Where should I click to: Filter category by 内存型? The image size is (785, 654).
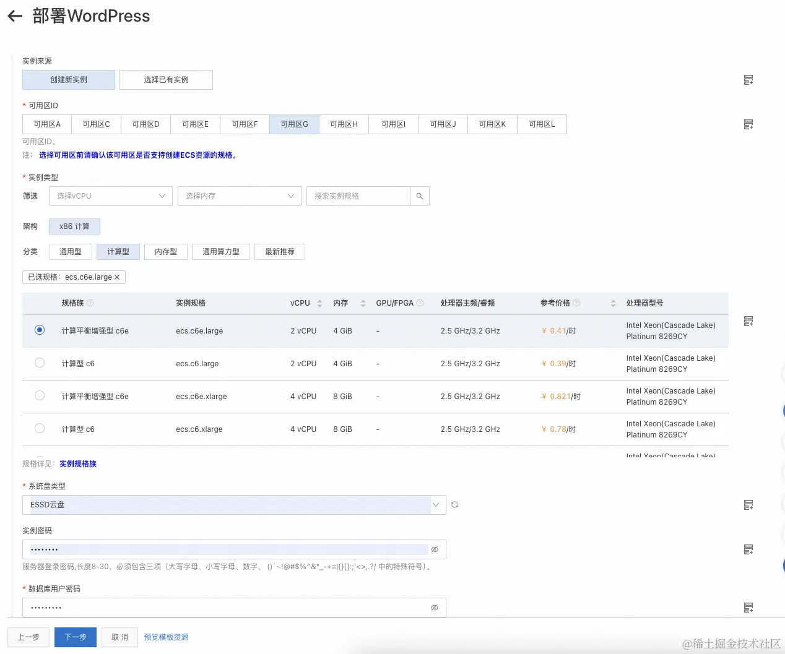point(166,252)
